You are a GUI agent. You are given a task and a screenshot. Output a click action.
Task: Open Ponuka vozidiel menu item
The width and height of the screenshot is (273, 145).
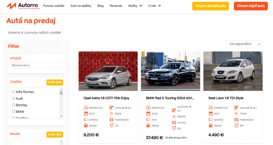54,6
